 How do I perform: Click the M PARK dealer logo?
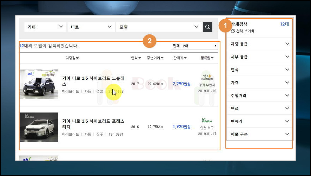pyautogui.click(x=207, y=120)
